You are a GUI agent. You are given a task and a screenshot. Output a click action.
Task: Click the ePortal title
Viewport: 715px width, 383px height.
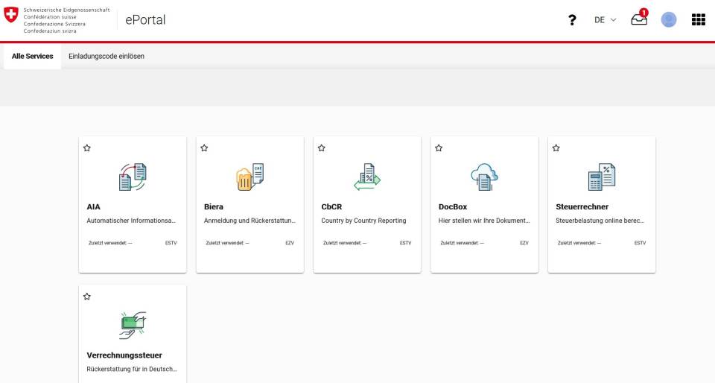tap(145, 19)
